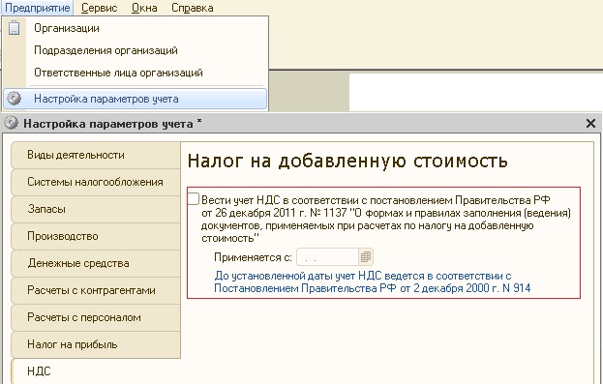Open the Запасы tab
The image size is (603, 384).
[x=96, y=209]
